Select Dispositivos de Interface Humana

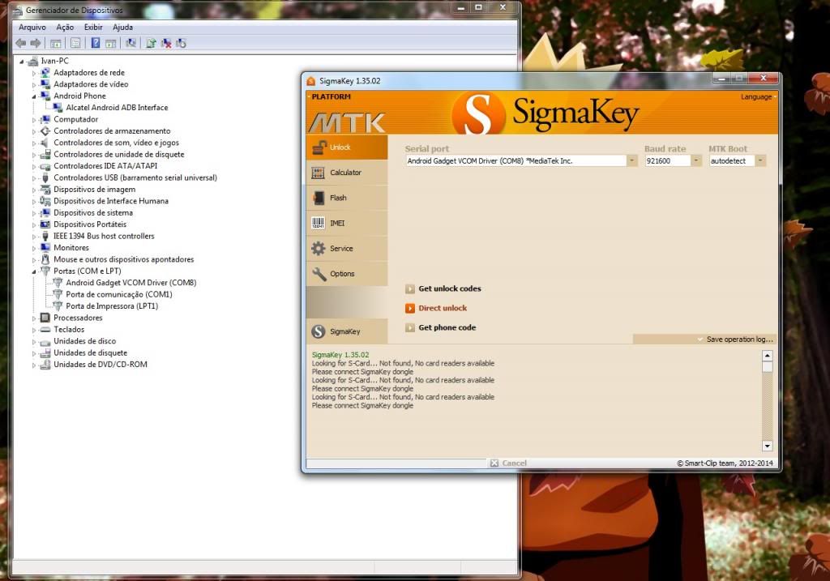(x=111, y=201)
